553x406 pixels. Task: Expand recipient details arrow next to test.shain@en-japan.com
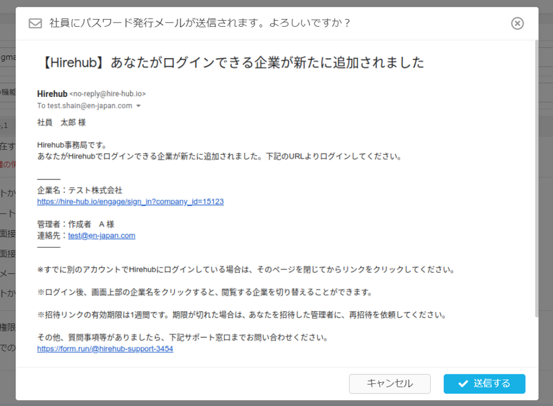pos(139,106)
